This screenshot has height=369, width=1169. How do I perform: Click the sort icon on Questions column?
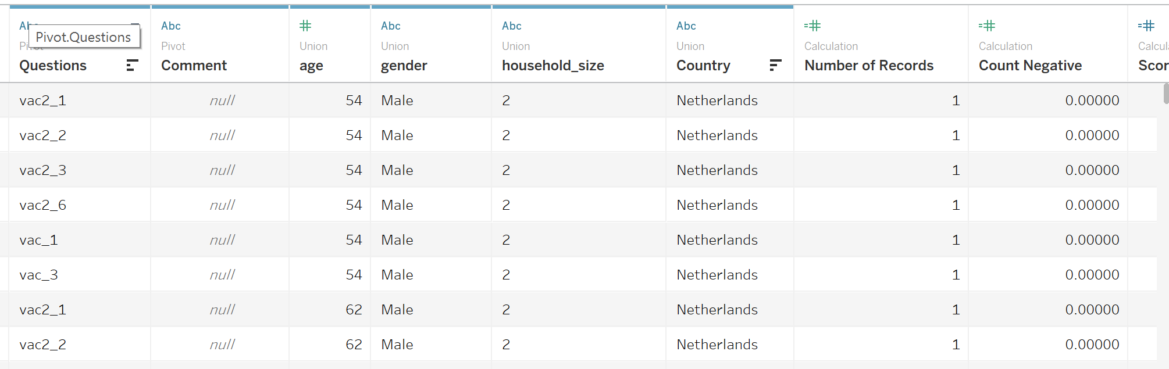[x=132, y=66]
